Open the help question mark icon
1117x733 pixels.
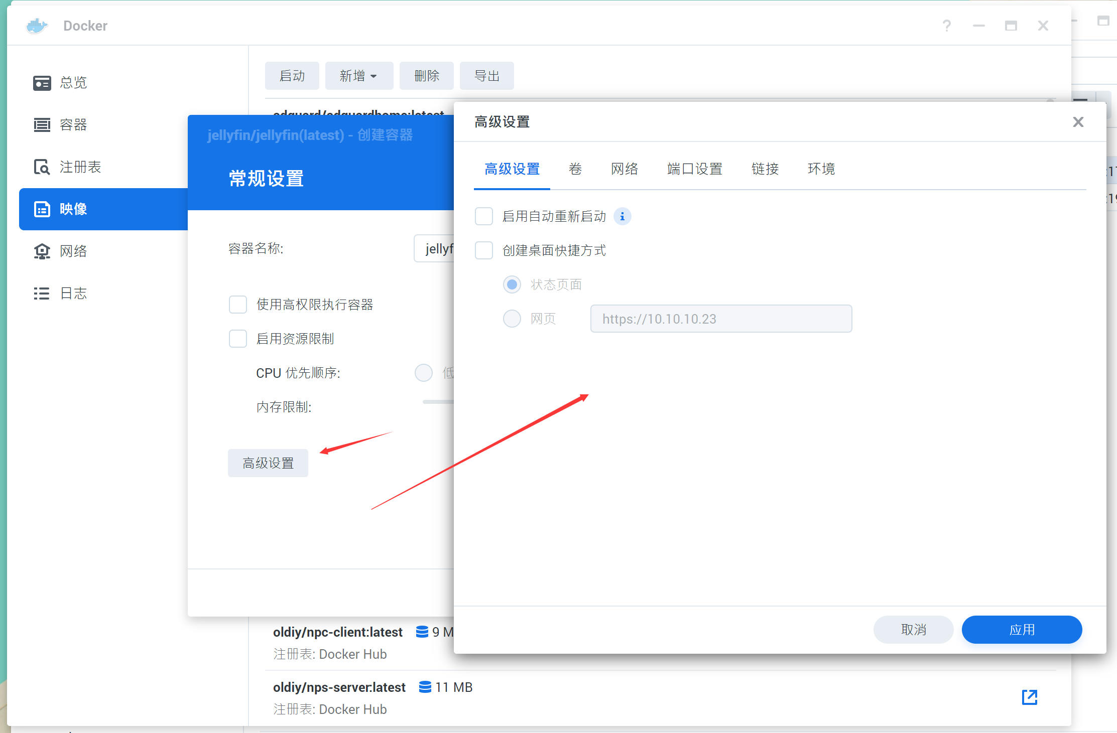click(x=946, y=26)
